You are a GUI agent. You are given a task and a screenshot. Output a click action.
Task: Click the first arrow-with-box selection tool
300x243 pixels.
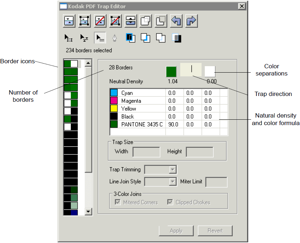[69, 38]
